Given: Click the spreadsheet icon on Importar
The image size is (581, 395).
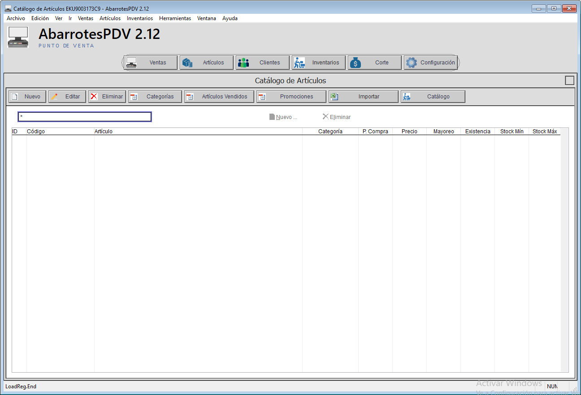Looking at the screenshot, I should pos(334,97).
